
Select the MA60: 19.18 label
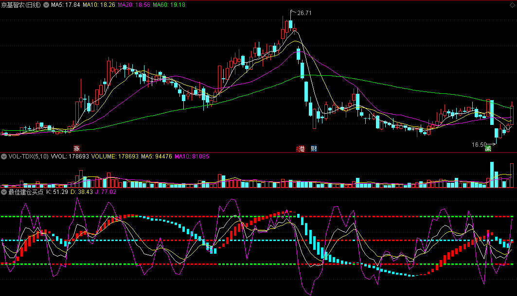(169, 5)
